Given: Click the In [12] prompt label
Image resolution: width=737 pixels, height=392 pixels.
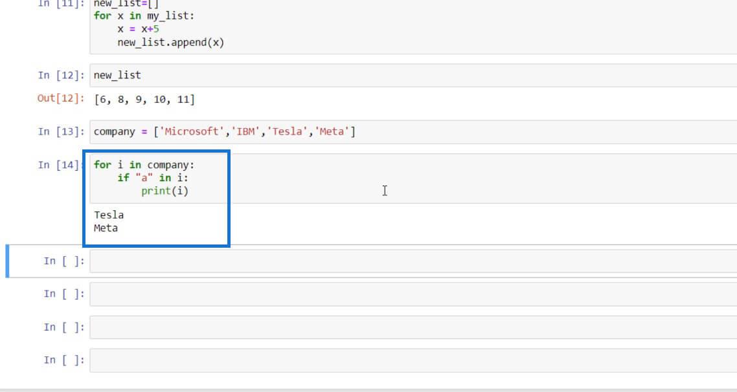Looking at the screenshot, I should click(61, 75).
